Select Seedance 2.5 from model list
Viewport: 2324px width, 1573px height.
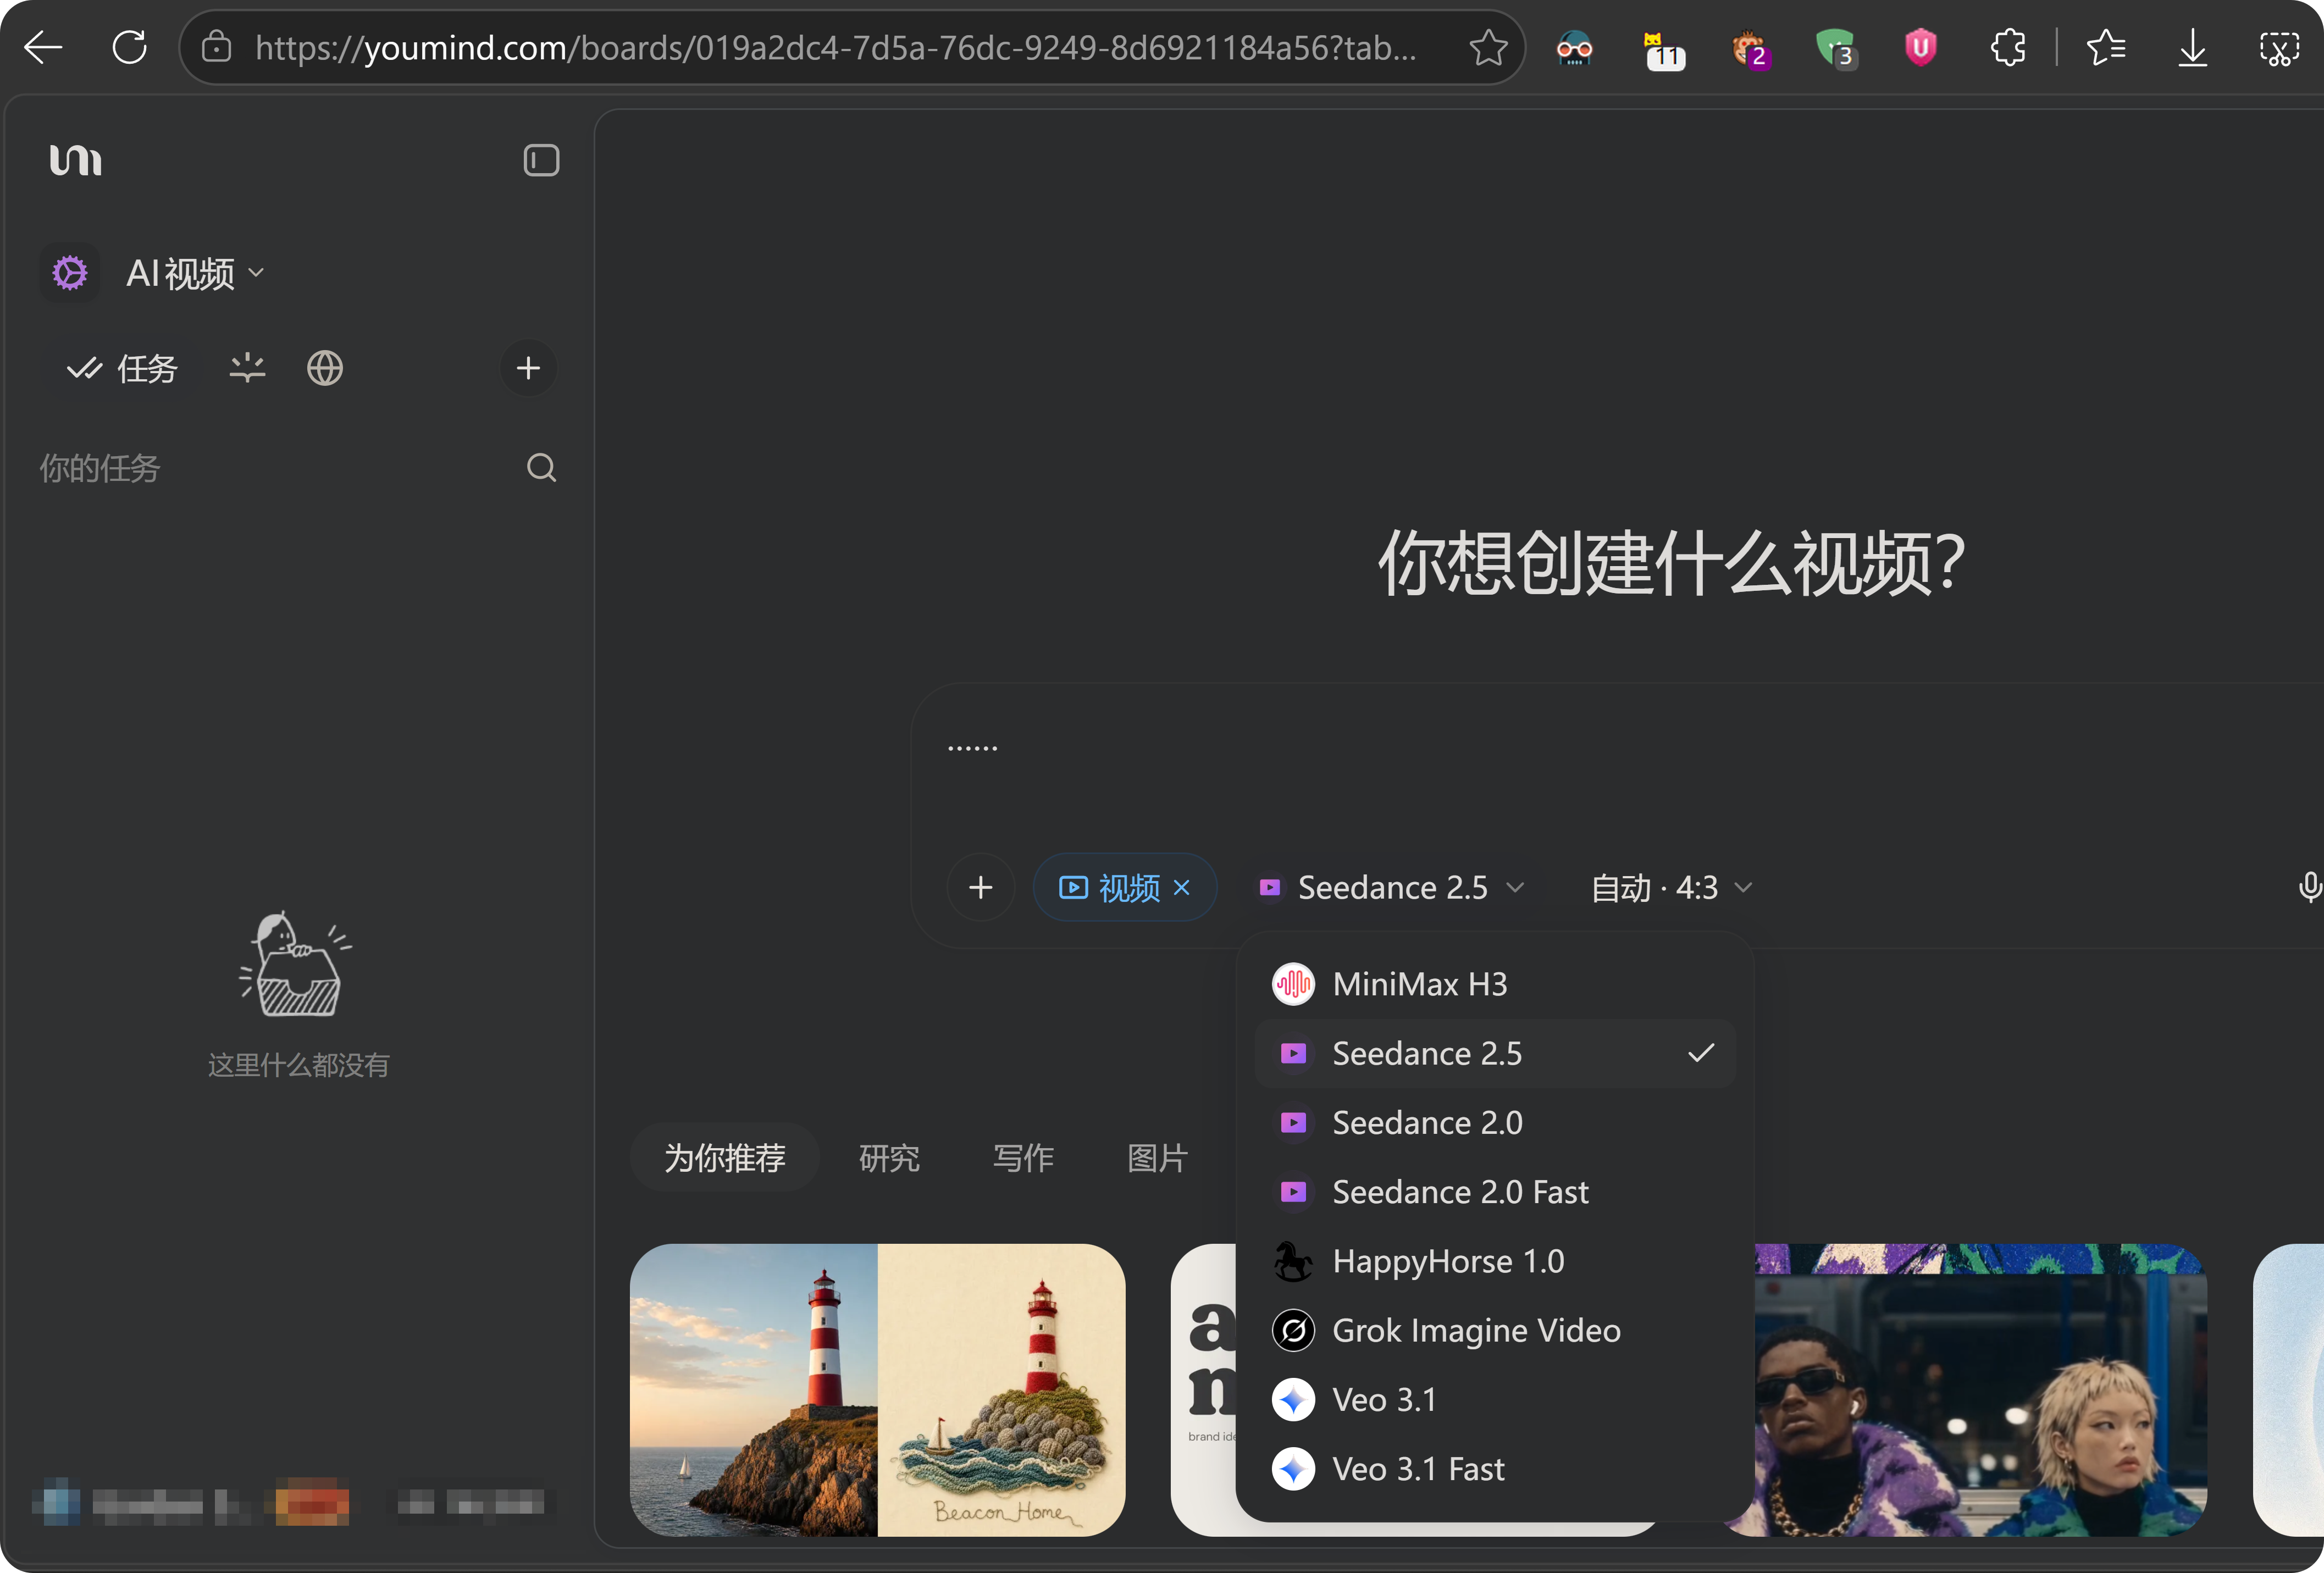[x=1494, y=1053]
